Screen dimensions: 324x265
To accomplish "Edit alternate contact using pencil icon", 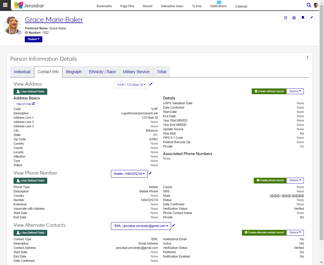I will click(173, 226).
